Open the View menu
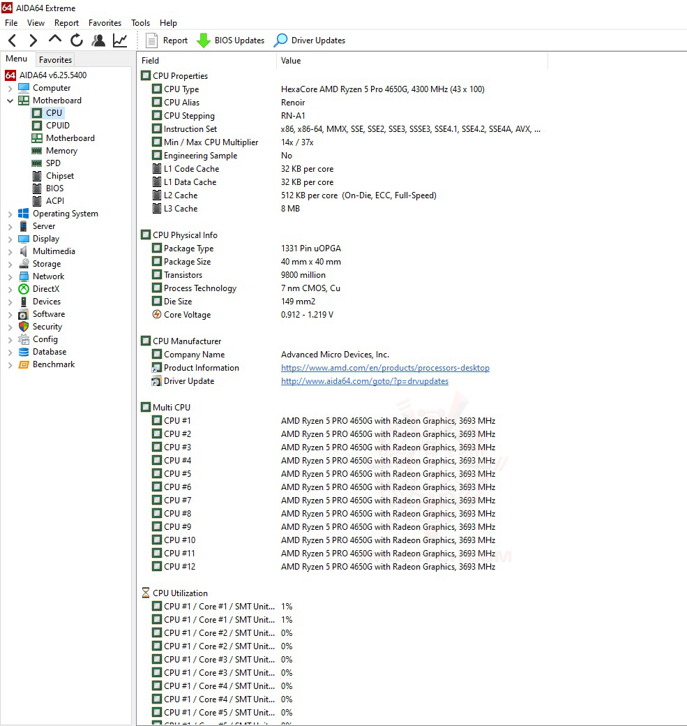The image size is (687, 726). pos(36,22)
